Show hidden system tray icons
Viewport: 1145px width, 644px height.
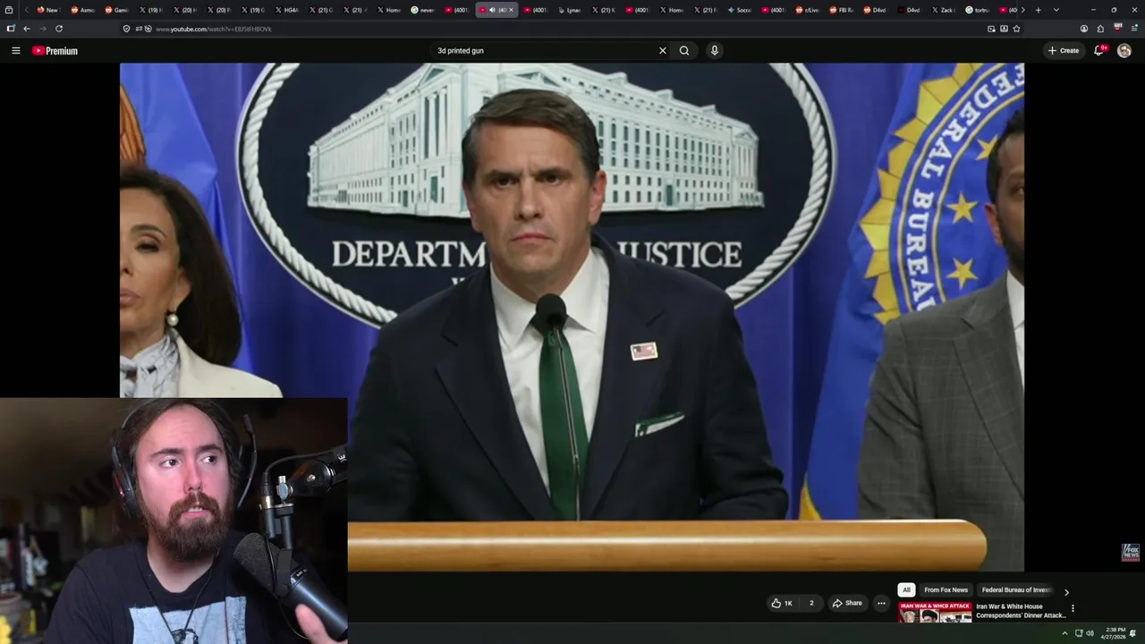(1064, 633)
